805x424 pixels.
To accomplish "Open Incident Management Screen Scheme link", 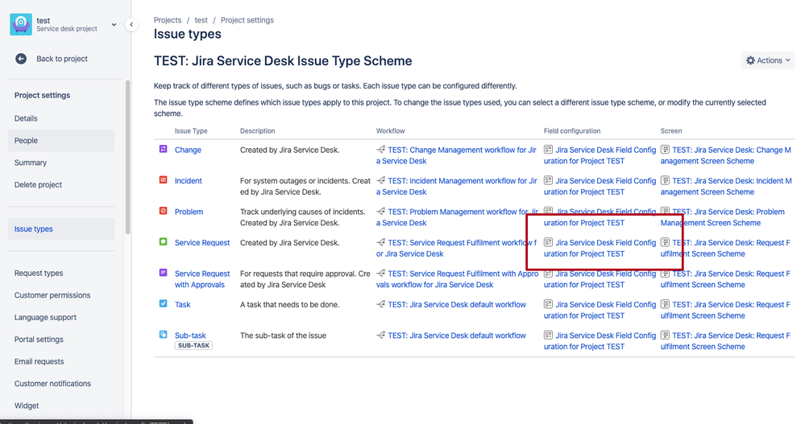I will [726, 187].
